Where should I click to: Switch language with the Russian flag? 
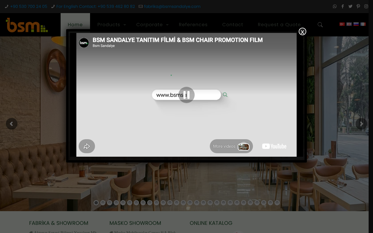tap(356, 24)
